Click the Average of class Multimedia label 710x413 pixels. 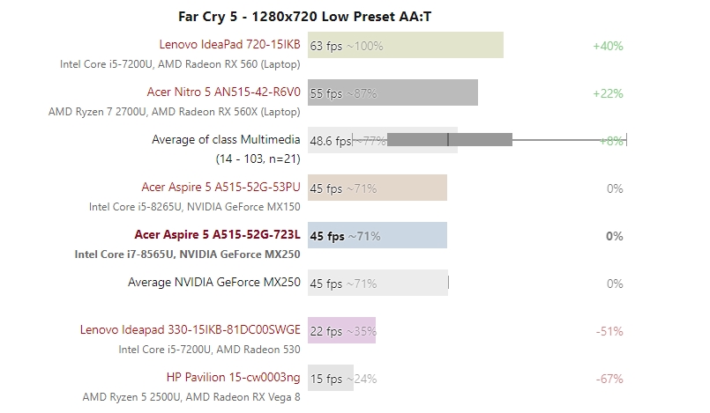(x=226, y=139)
